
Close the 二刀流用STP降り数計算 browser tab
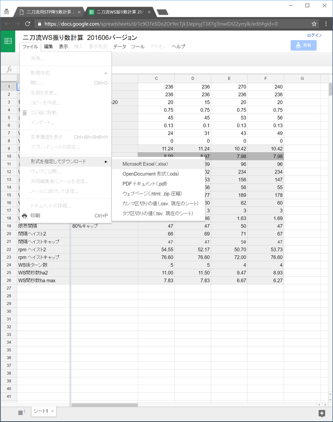pos(79,12)
